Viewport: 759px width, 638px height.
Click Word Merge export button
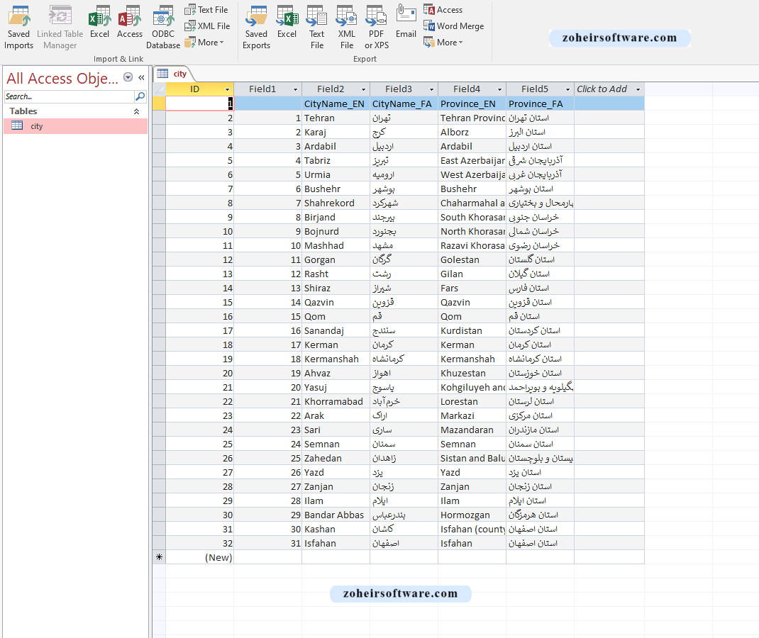point(454,26)
